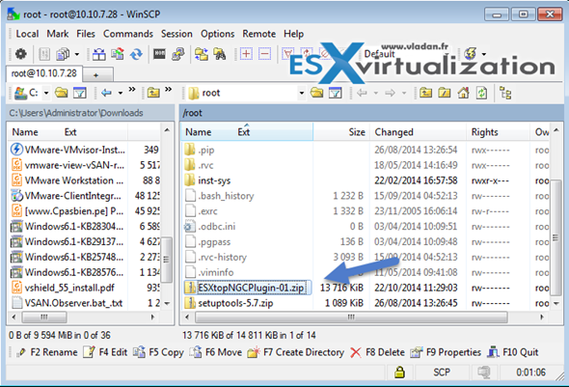
Task: Open the Help menu
Action: [x=293, y=34]
